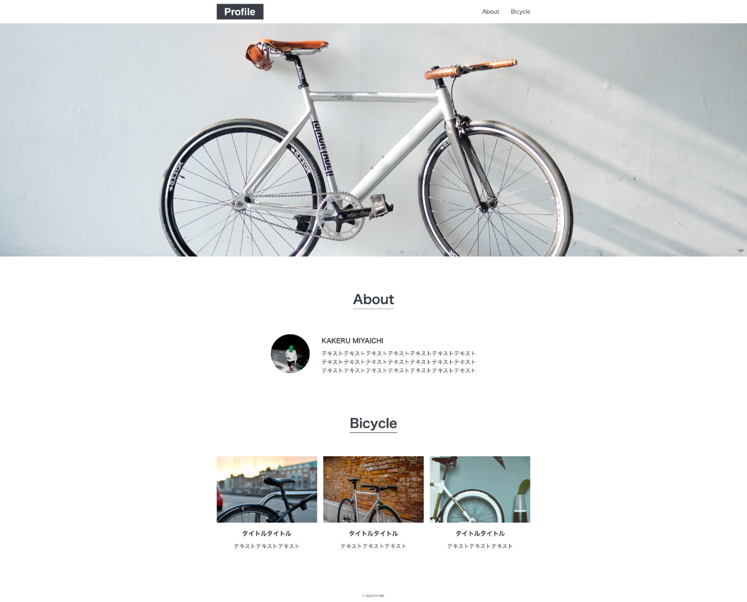The image size is (747, 602).
Task: Click the About description paragraph text
Action: pyautogui.click(x=399, y=362)
